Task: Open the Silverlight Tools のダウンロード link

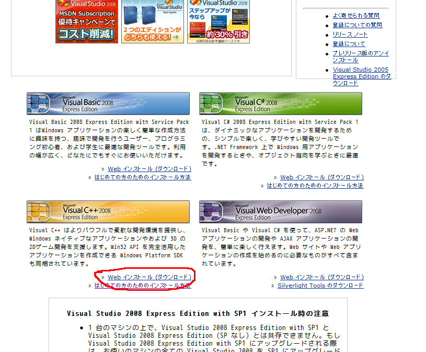Action: 320,286
